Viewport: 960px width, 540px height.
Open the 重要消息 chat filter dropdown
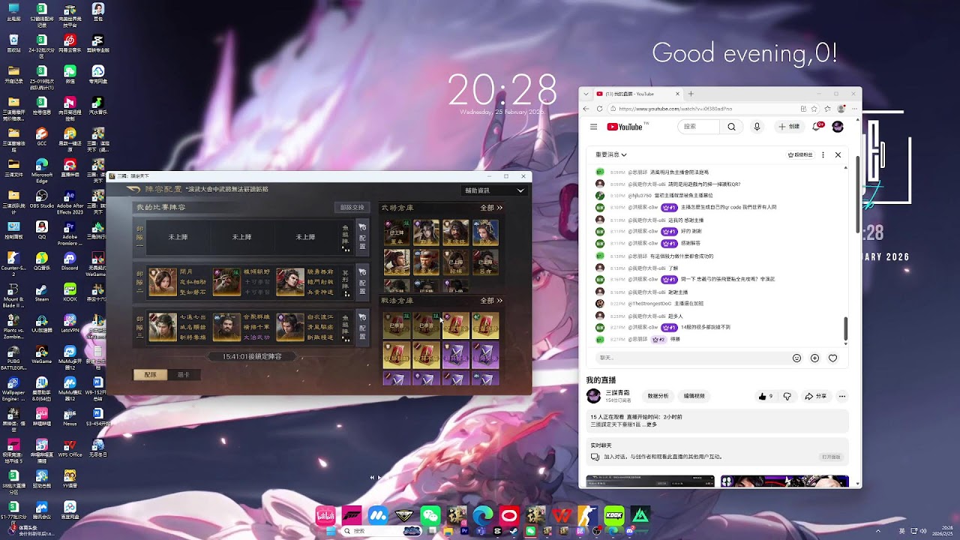611,154
